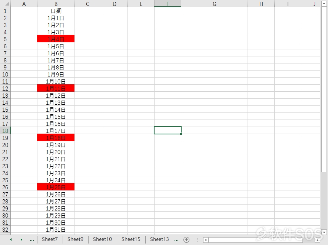Image resolution: width=328 pixels, height=245 pixels.
Task: Click the previous sheet navigation arrow
Action: (11, 239)
